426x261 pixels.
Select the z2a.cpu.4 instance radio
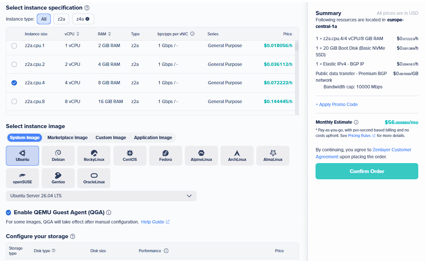[14, 83]
